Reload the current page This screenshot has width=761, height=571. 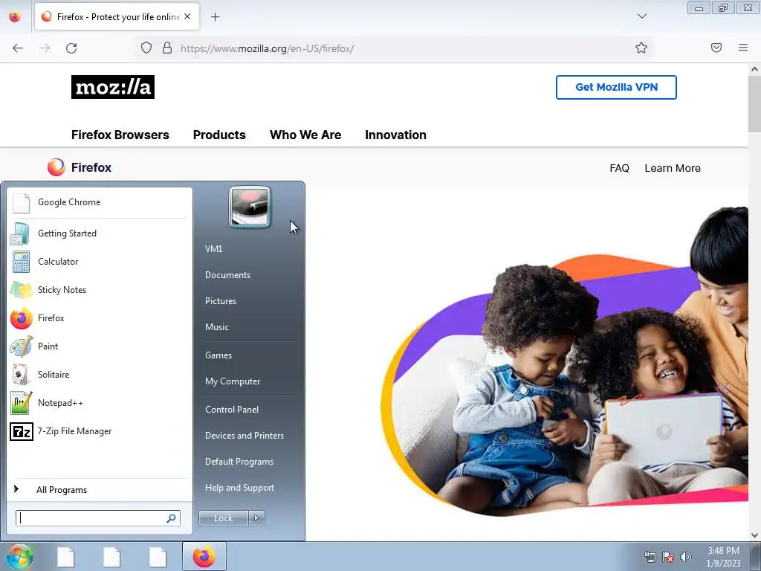[x=71, y=48]
